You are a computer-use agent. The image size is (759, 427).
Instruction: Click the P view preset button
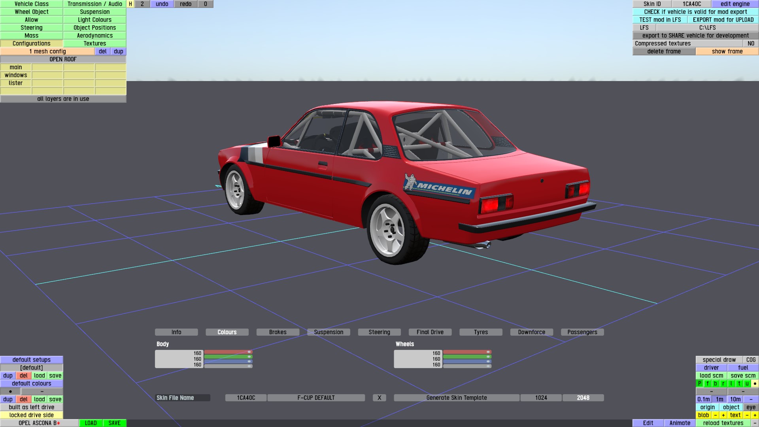(x=699, y=384)
